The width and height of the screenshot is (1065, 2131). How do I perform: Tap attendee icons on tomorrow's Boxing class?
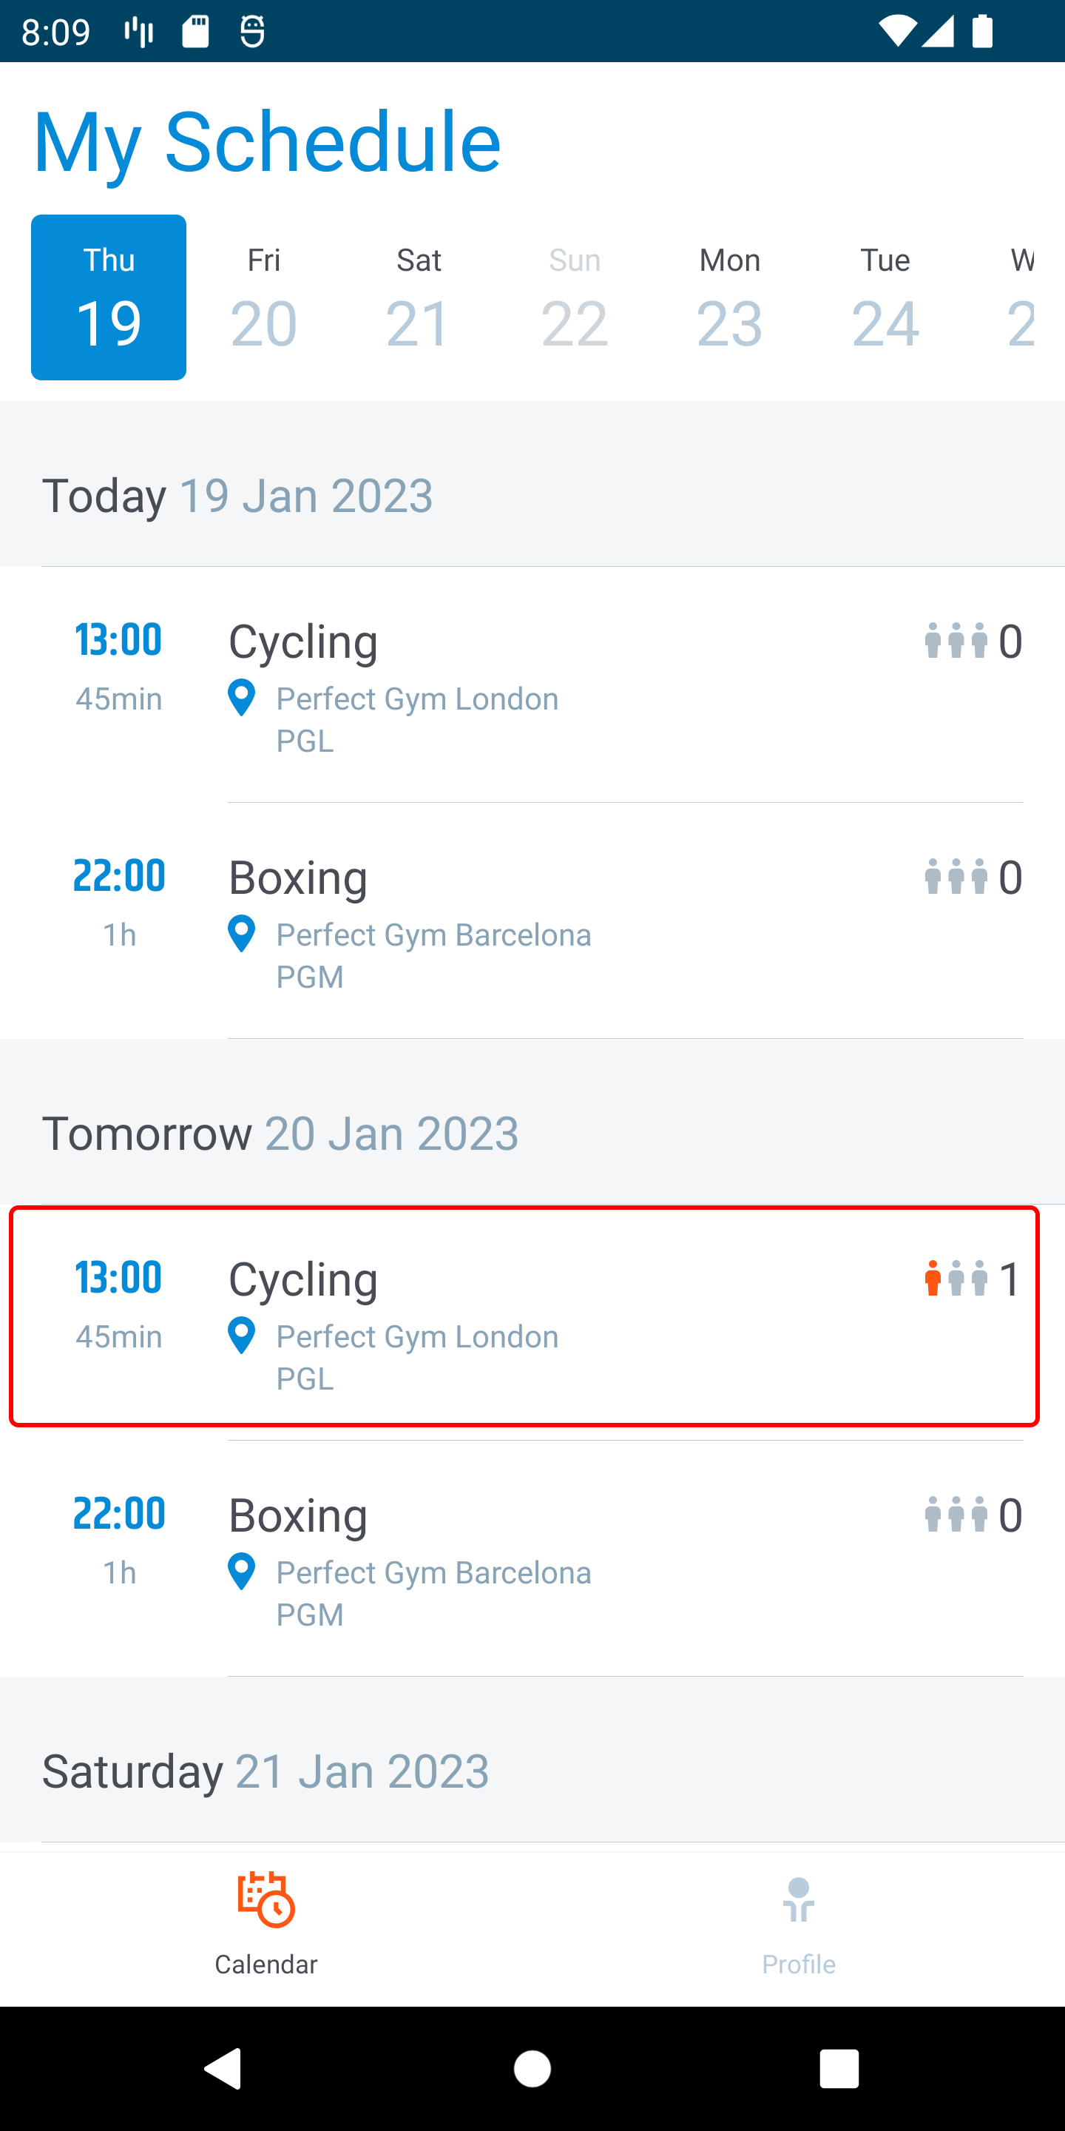pos(956,1515)
